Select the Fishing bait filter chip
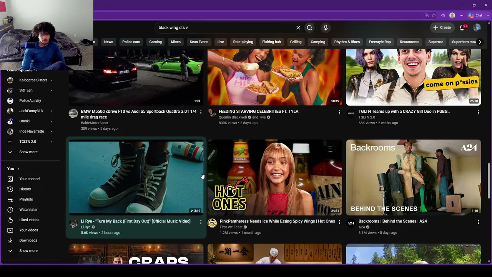The image size is (492, 277). tap(271, 42)
